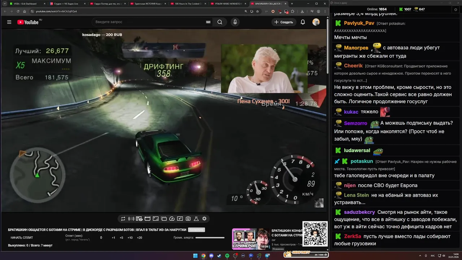Click the YouTube search magnifier button
This screenshot has width=462, height=260.
click(x=220, y=22)
